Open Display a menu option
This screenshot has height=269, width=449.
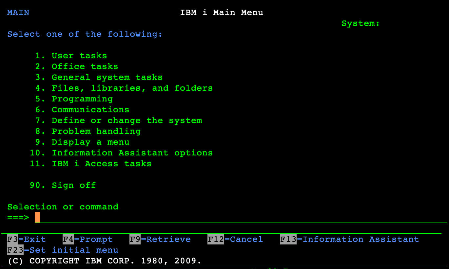click(82, 142)
